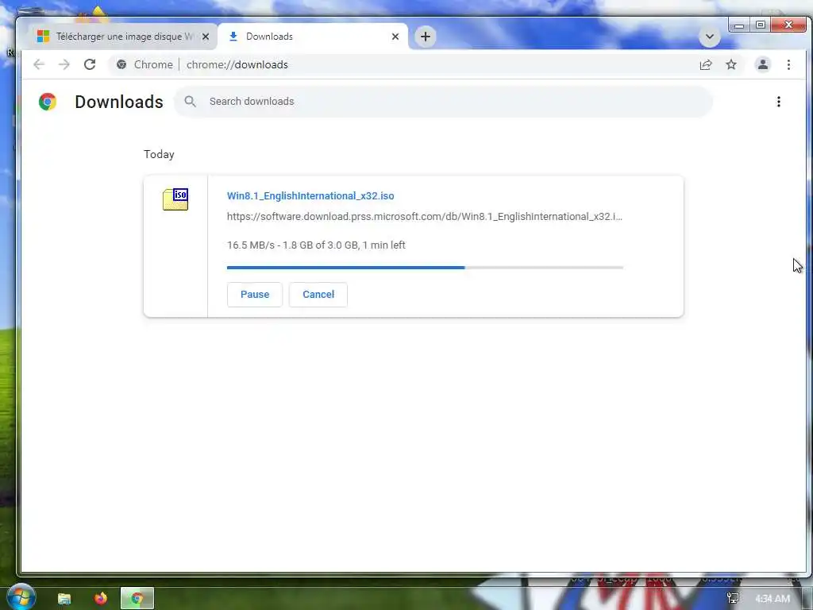Click the magnifier icon in Search downloads
Screen dimensions: 813x610
coord(191,102)
